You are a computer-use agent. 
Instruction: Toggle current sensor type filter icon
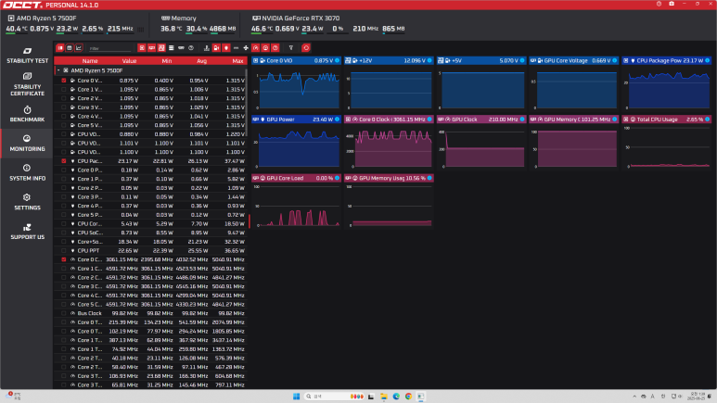click(236, 48)
